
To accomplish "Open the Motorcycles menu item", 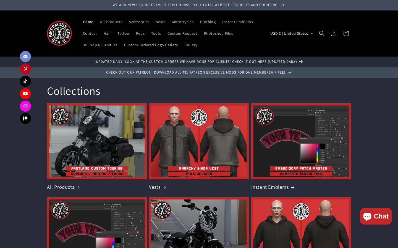I will 183,22.
